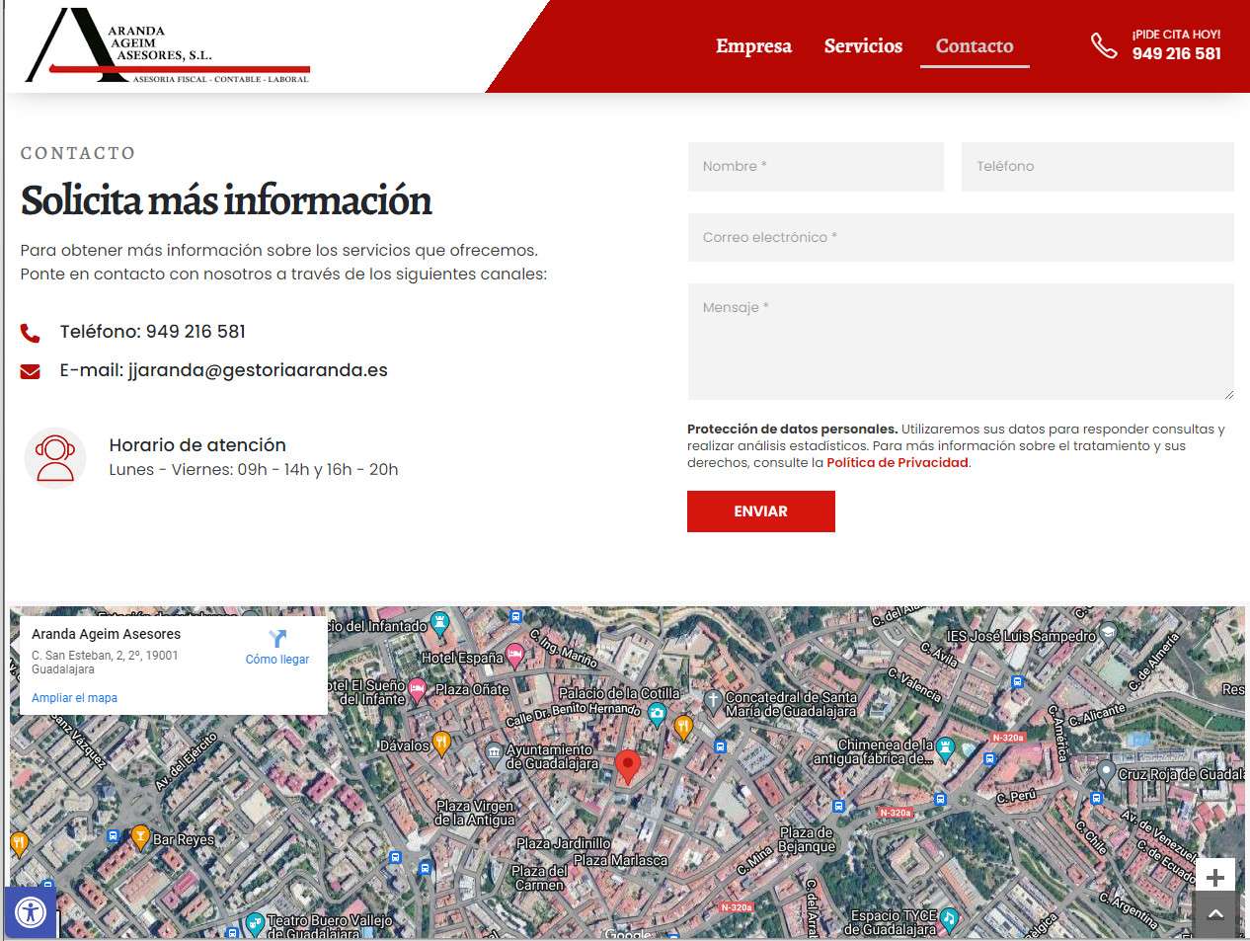Open the Empresa menu item
The image size is (1250, 941).
point(753,46)
